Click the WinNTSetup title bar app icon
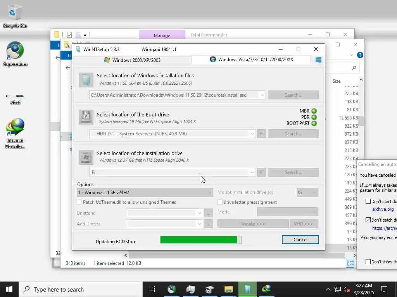 coord(78,49)
